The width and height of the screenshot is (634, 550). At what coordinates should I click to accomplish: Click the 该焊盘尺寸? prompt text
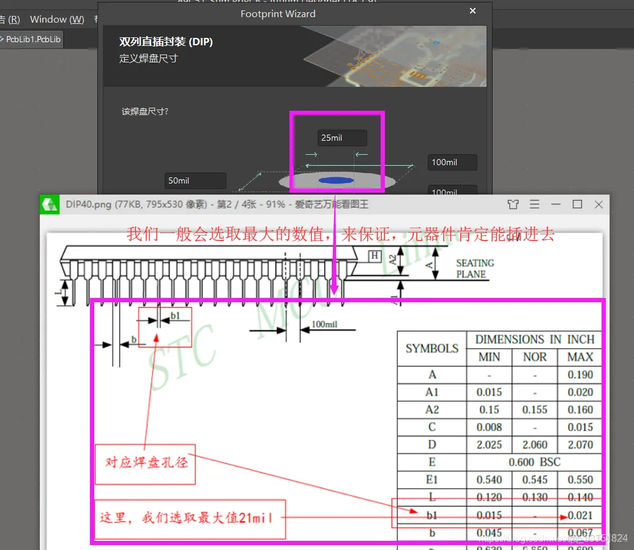tap(145, 111)
